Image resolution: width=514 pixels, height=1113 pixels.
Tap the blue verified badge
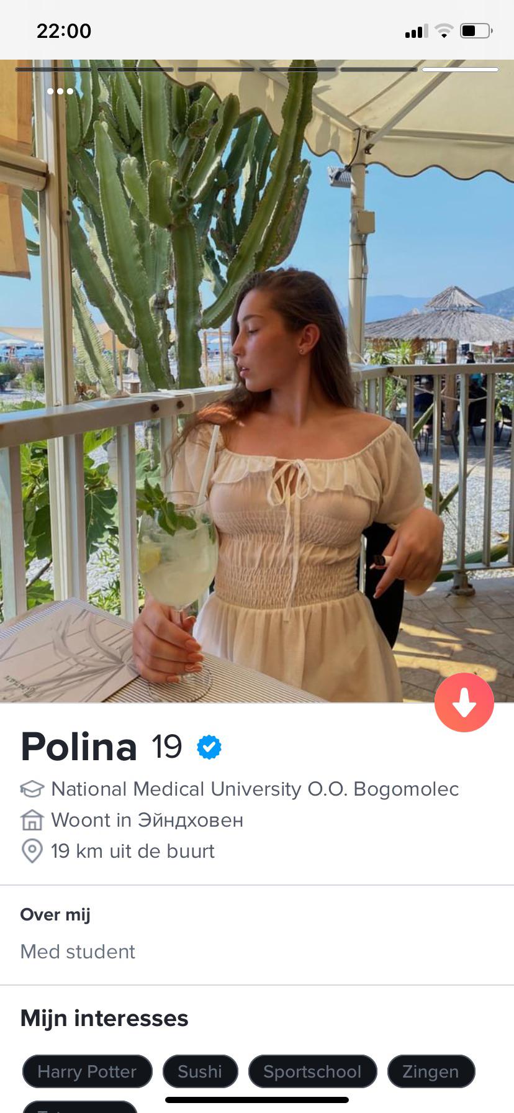[209, 747]
